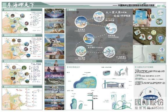Open the bottom-left vertical route timeline map
Viewport: 168px width, 112px height.
tap(22, 98)
